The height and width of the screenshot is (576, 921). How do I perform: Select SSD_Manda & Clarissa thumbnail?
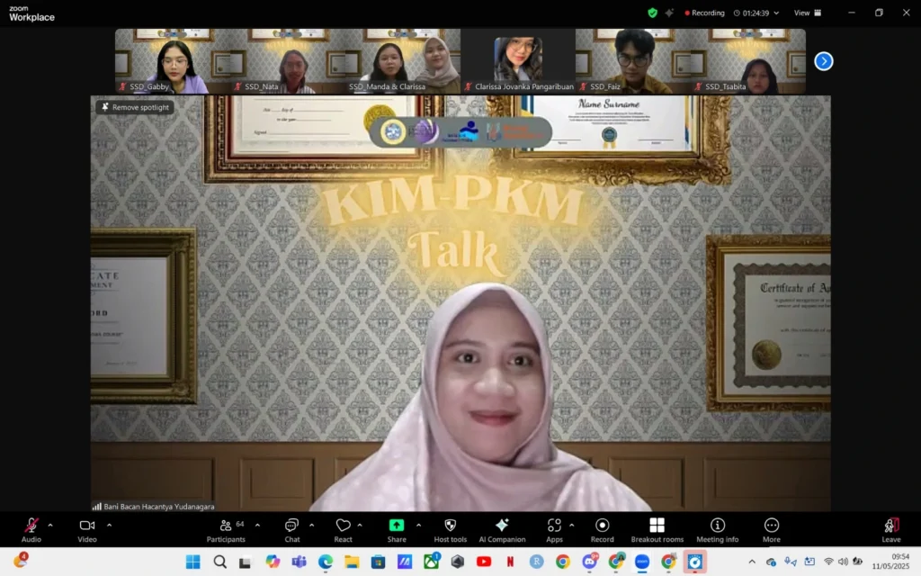coord(402,61)
